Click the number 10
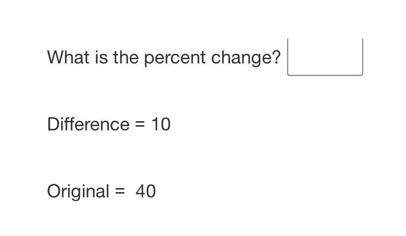Viewport: 406px width, 236px height. tap(161, 125)
